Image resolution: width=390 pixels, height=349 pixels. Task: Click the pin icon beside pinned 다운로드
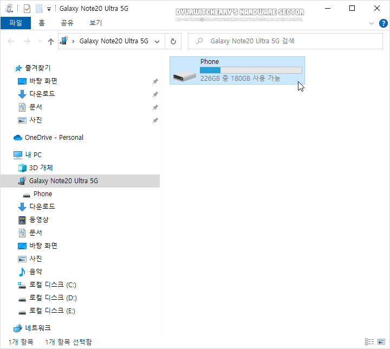(155, 94)
